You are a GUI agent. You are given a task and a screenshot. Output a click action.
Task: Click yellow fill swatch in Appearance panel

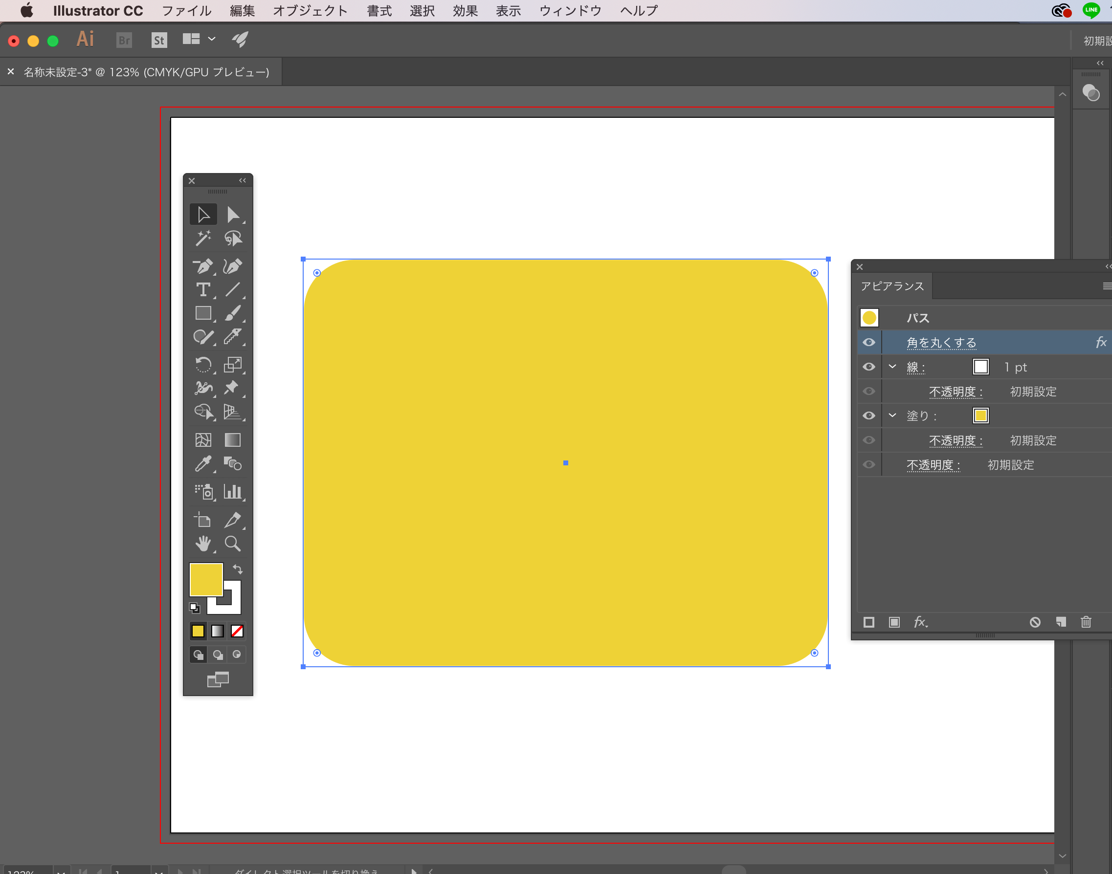coord(980,415)
